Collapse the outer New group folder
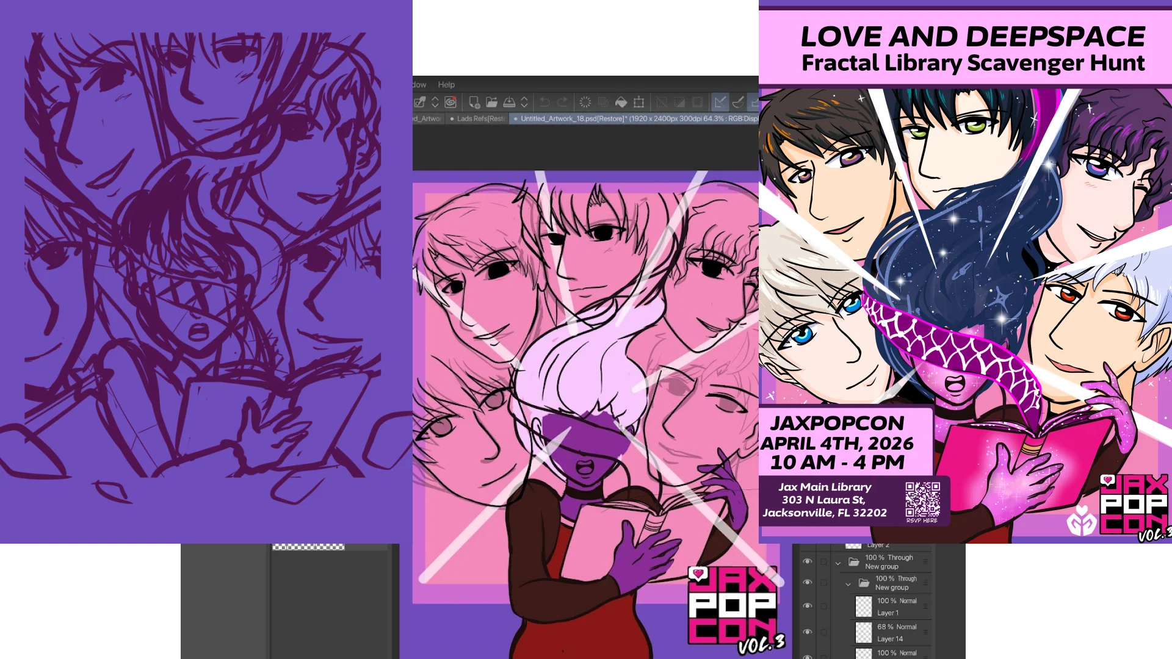This screenshot has width=1172, height=659. pos(838,563)
